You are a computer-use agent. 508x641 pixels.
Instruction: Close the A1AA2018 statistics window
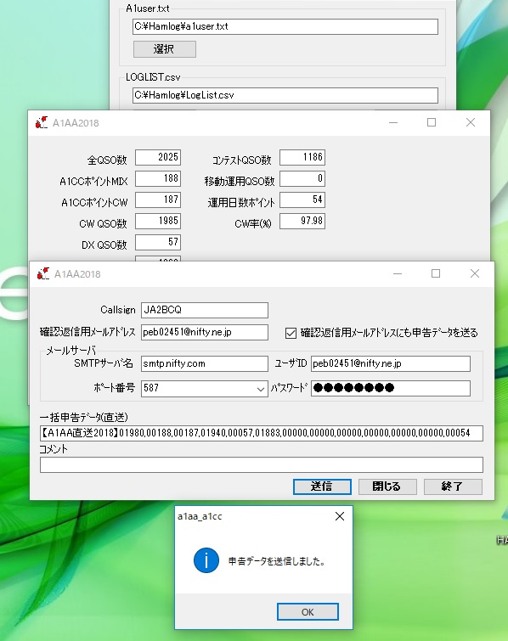[471, 122]
